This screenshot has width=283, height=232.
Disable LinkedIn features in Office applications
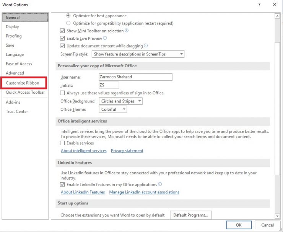click(x=62, y=185)
